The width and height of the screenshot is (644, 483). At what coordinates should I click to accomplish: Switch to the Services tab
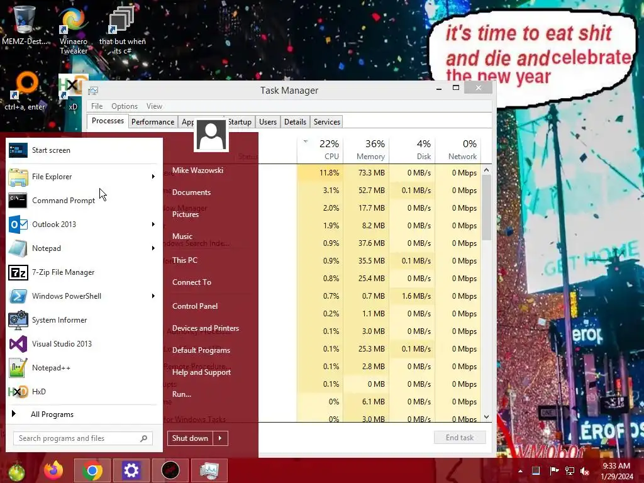click(327, 122)
